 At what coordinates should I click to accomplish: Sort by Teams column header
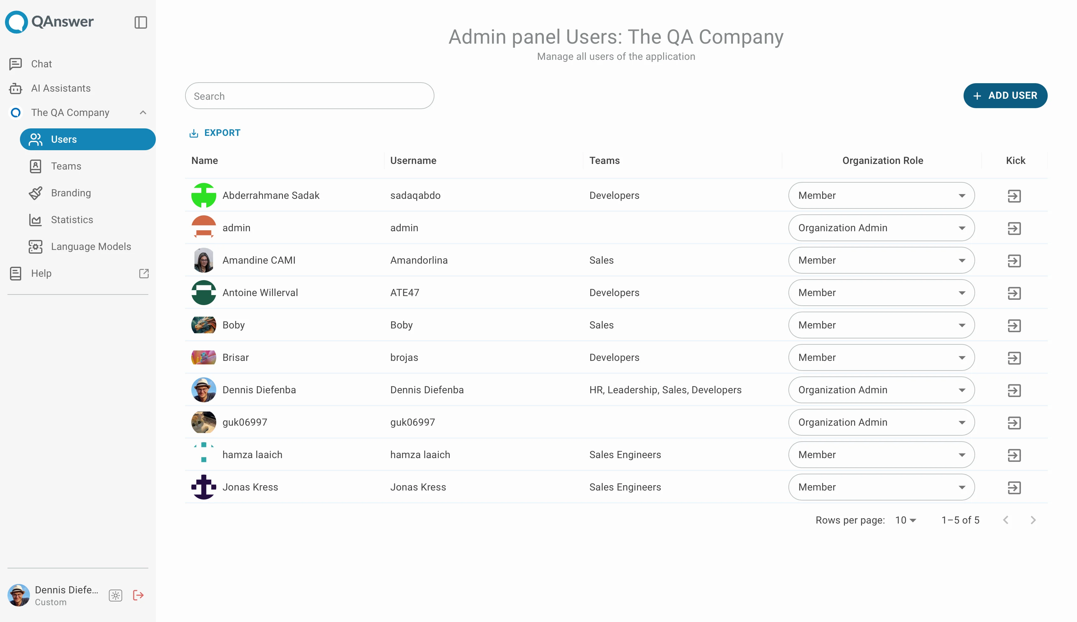[604, 160]
